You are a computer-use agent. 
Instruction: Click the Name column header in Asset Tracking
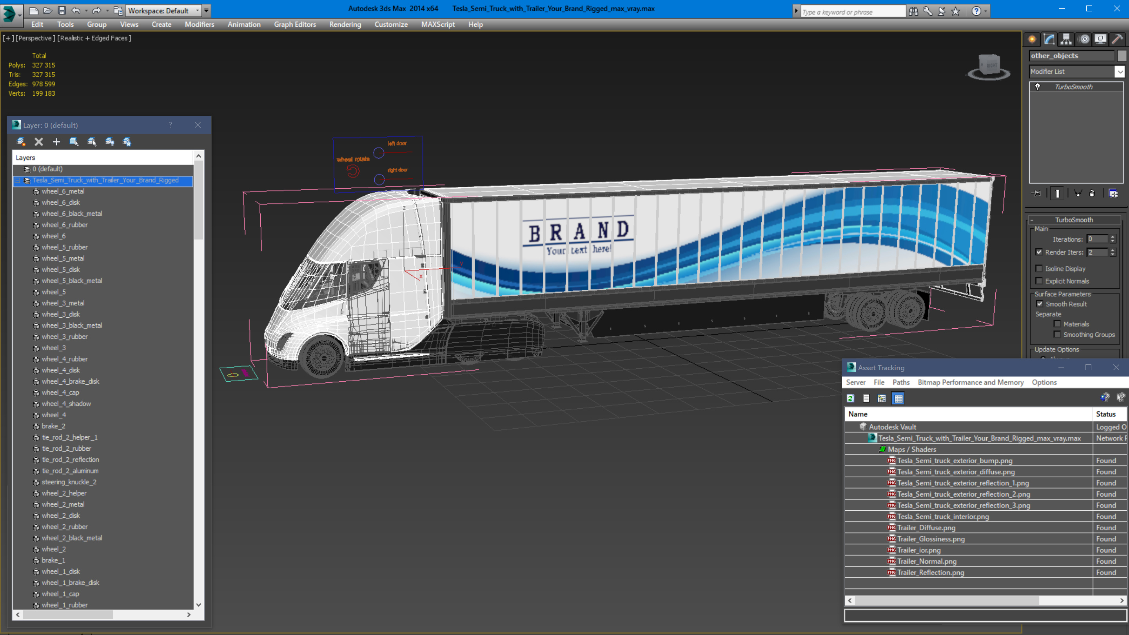point(969,414)
